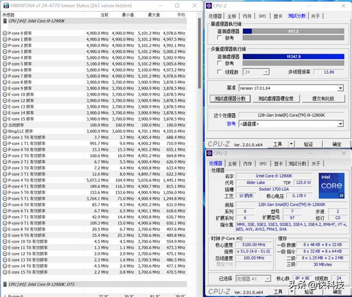Click the Intel Core i9 logo in CPU-Z

tap(331, 186)
